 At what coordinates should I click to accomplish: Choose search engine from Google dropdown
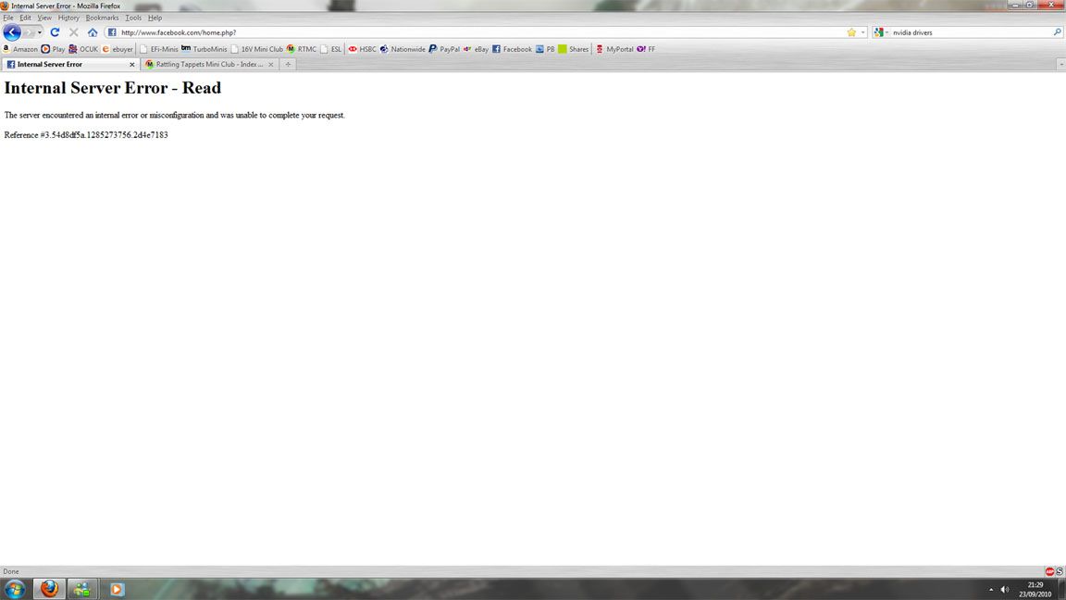click(881, 32)
